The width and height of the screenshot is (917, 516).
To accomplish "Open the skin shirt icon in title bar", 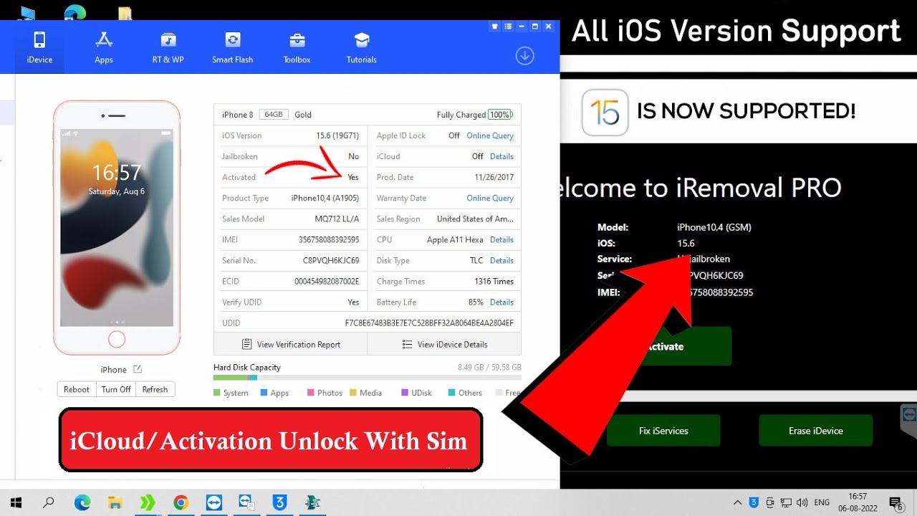I will 494,27.
